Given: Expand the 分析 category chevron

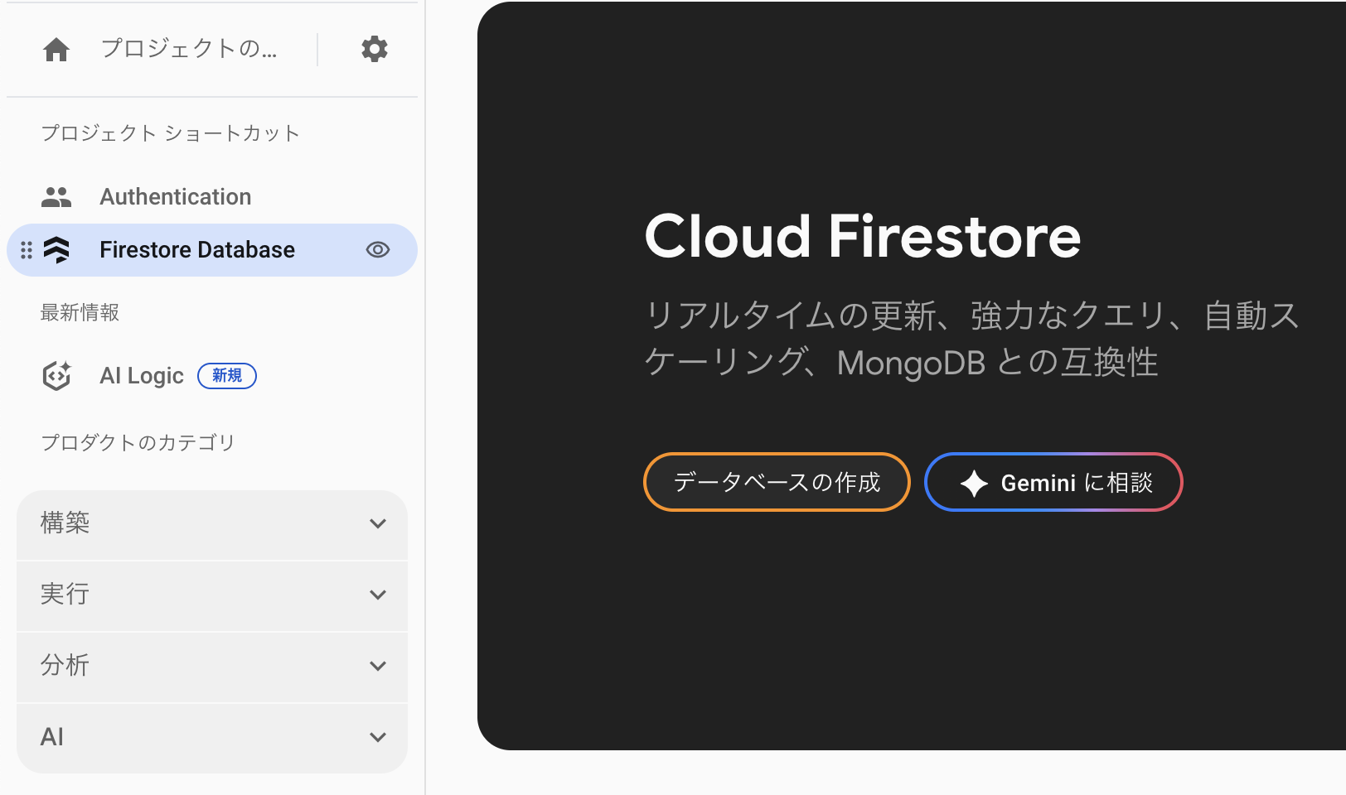Looking at the screenshot, I should tap(378, 666).
